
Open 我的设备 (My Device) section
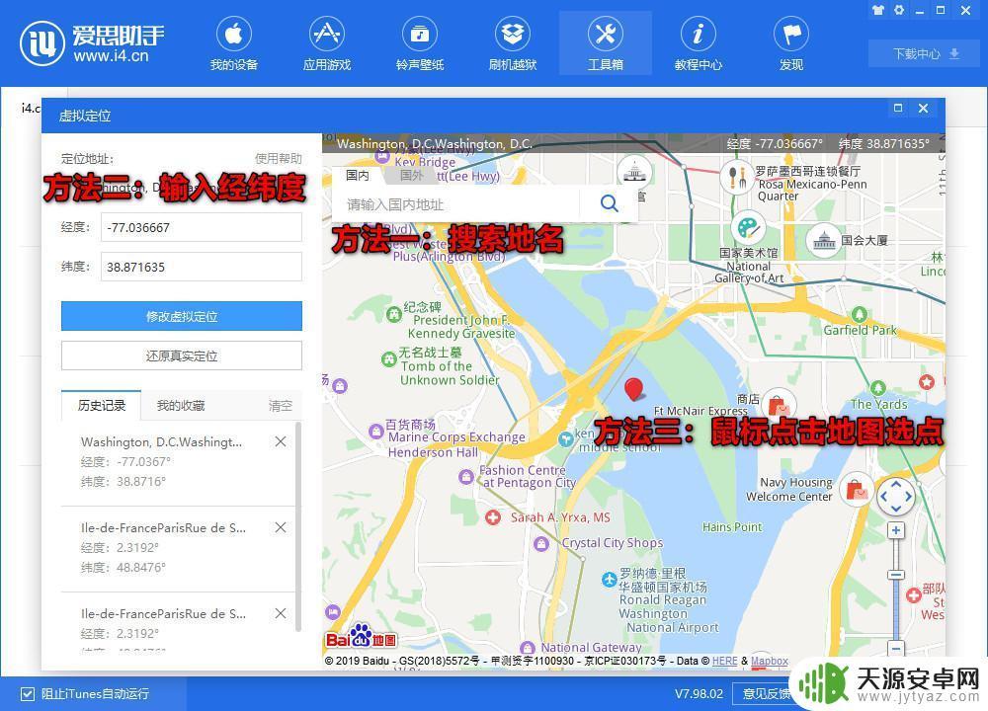coord(234,44)
